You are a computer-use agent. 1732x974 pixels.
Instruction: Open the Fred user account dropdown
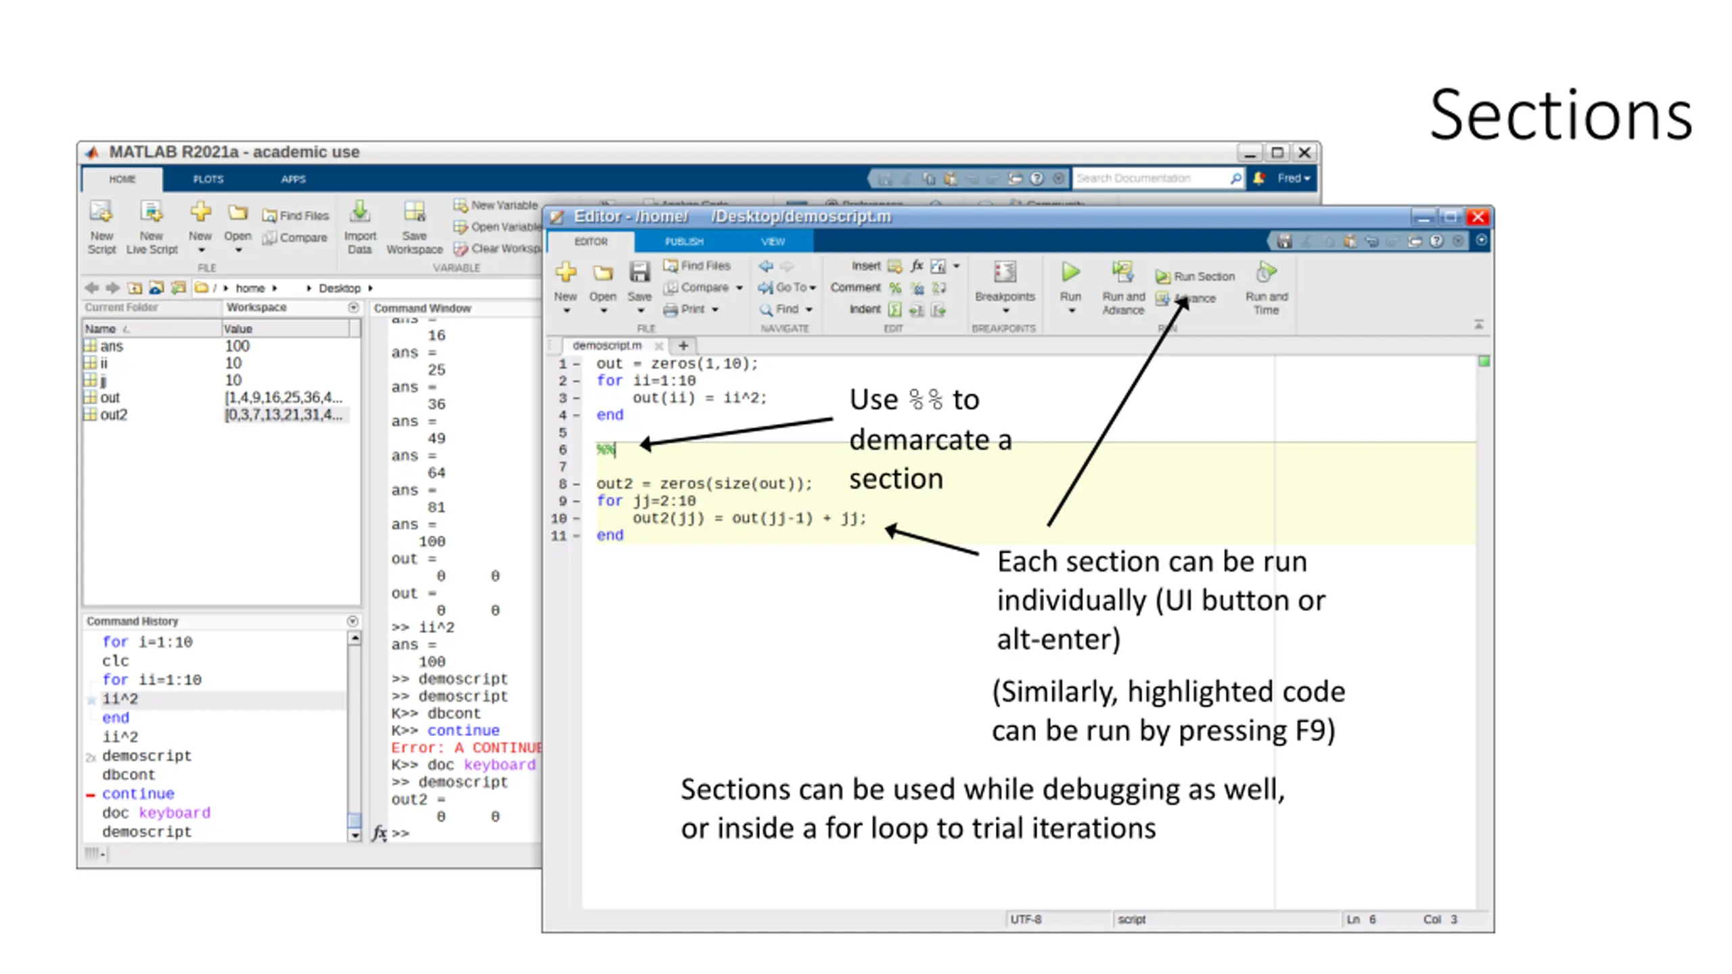[1293, 179]
